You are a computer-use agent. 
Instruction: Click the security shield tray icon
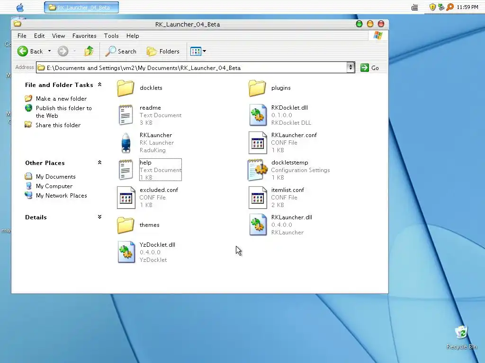tap(432, 7)
